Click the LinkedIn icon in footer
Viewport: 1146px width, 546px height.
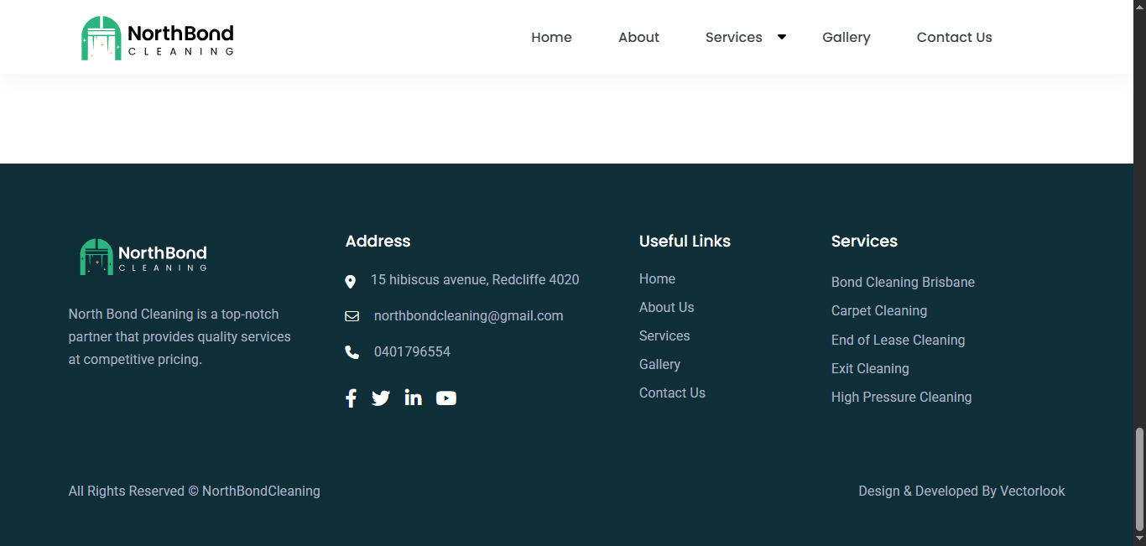pyautogui.click(x=413, y=398)
